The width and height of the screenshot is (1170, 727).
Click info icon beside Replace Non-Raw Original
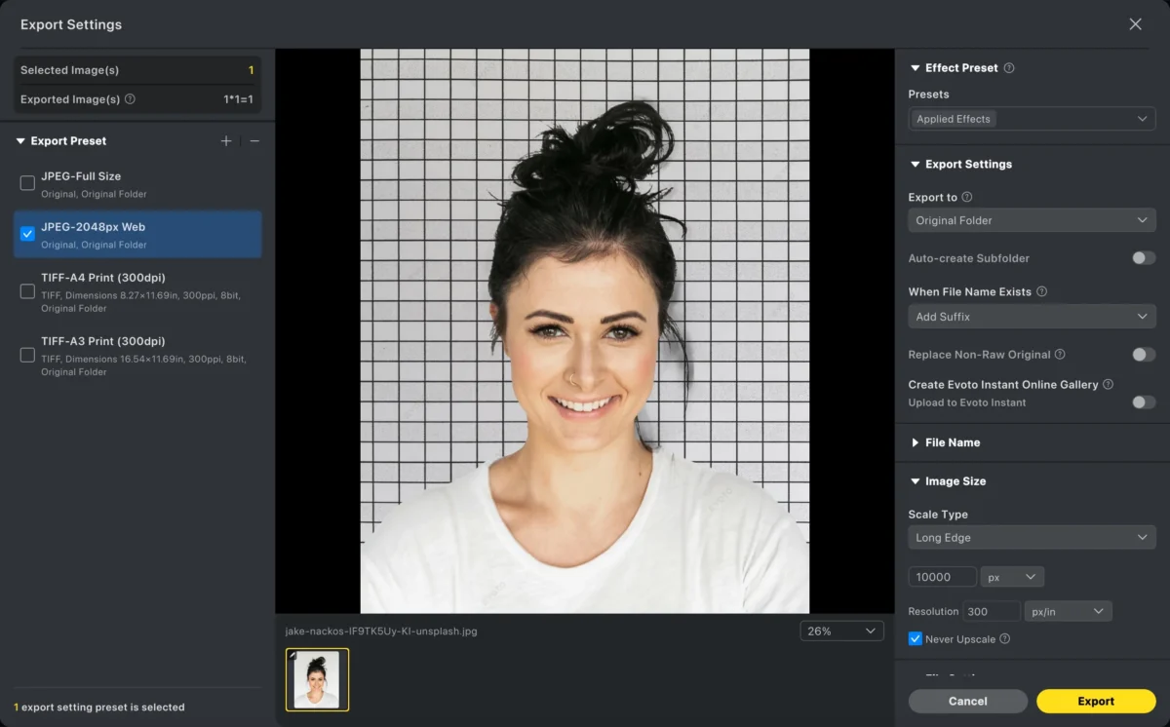[x=1060, y=355]
